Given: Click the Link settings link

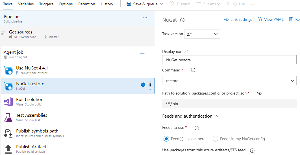Looking at the screenshot, I should (x=238, y=19).
